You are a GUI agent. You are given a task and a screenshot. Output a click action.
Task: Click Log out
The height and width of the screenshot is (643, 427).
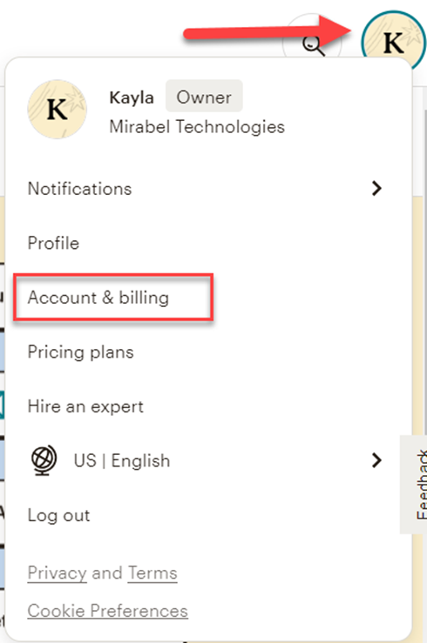[x=58, y=515]
